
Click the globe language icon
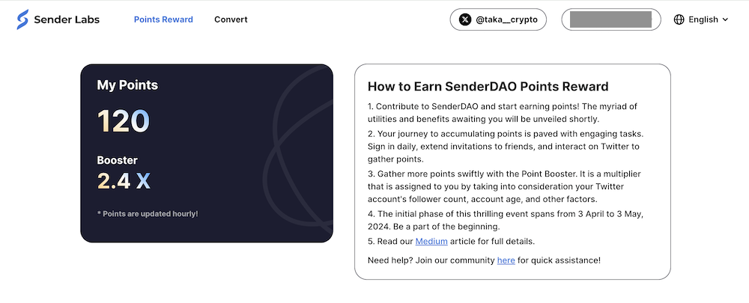[x=679, y=19]
